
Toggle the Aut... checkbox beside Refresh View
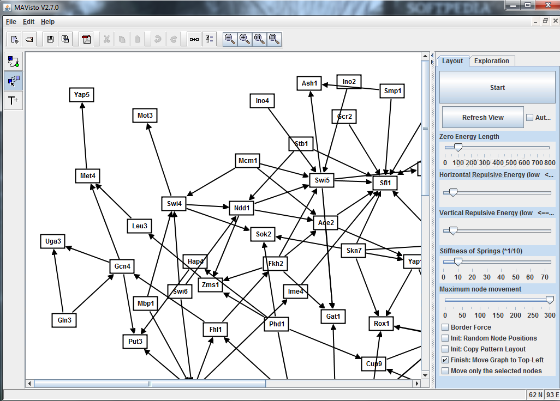coord(529,117)
